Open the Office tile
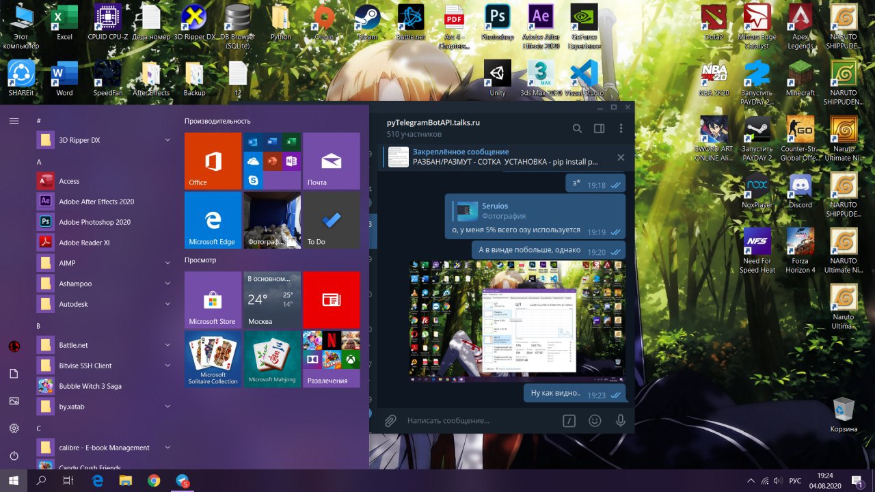This screenshot has height=492, width=875. click(213, 161)
